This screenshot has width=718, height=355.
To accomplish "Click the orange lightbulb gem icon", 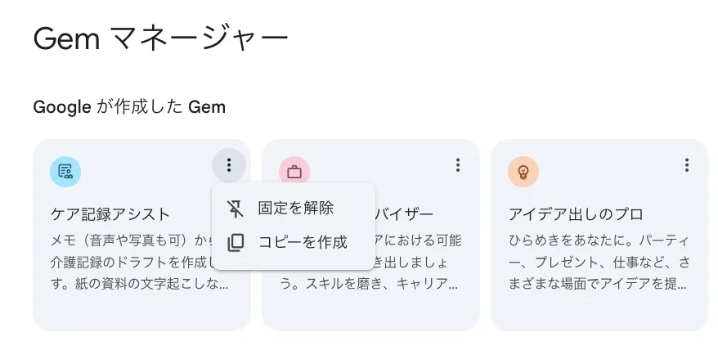I will [x=523, y=172].
